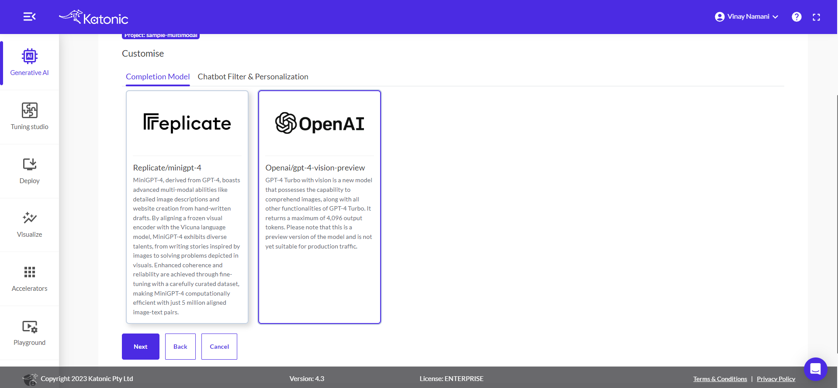This screenshot has height=388, width=838.
Task: Collapse the sidebar with the hamburger icon
Action: click(29, 17)
